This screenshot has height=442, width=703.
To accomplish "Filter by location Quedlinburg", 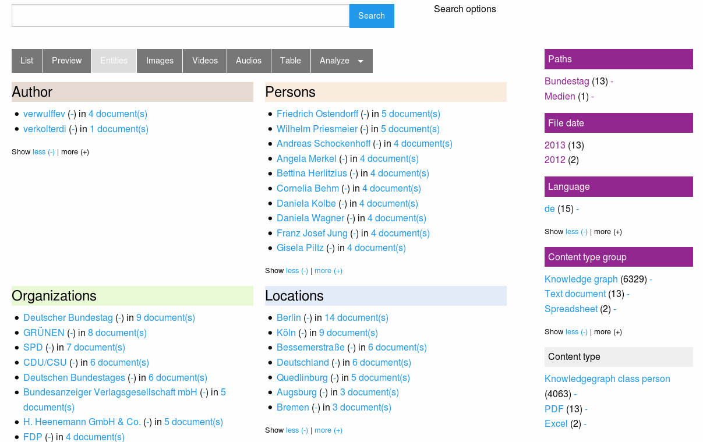I will tap(302, 377).
